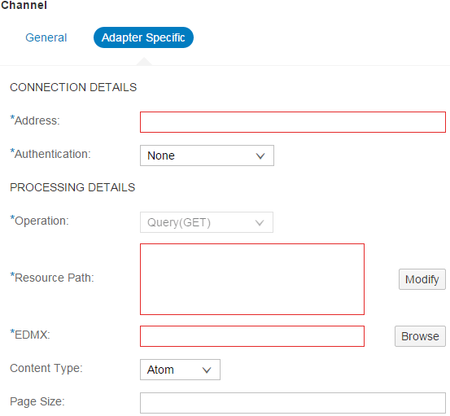
Task: Focus the Address input field
Action: pyautogui.click(x=293, y=122)
